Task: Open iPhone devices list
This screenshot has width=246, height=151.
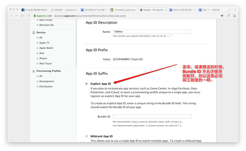Action: (x=43, y=58)
